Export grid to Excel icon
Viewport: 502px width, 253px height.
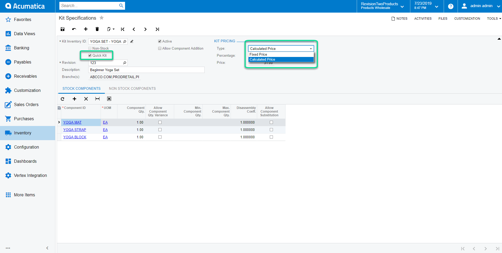pyautogui.click(x=109, y=99)
